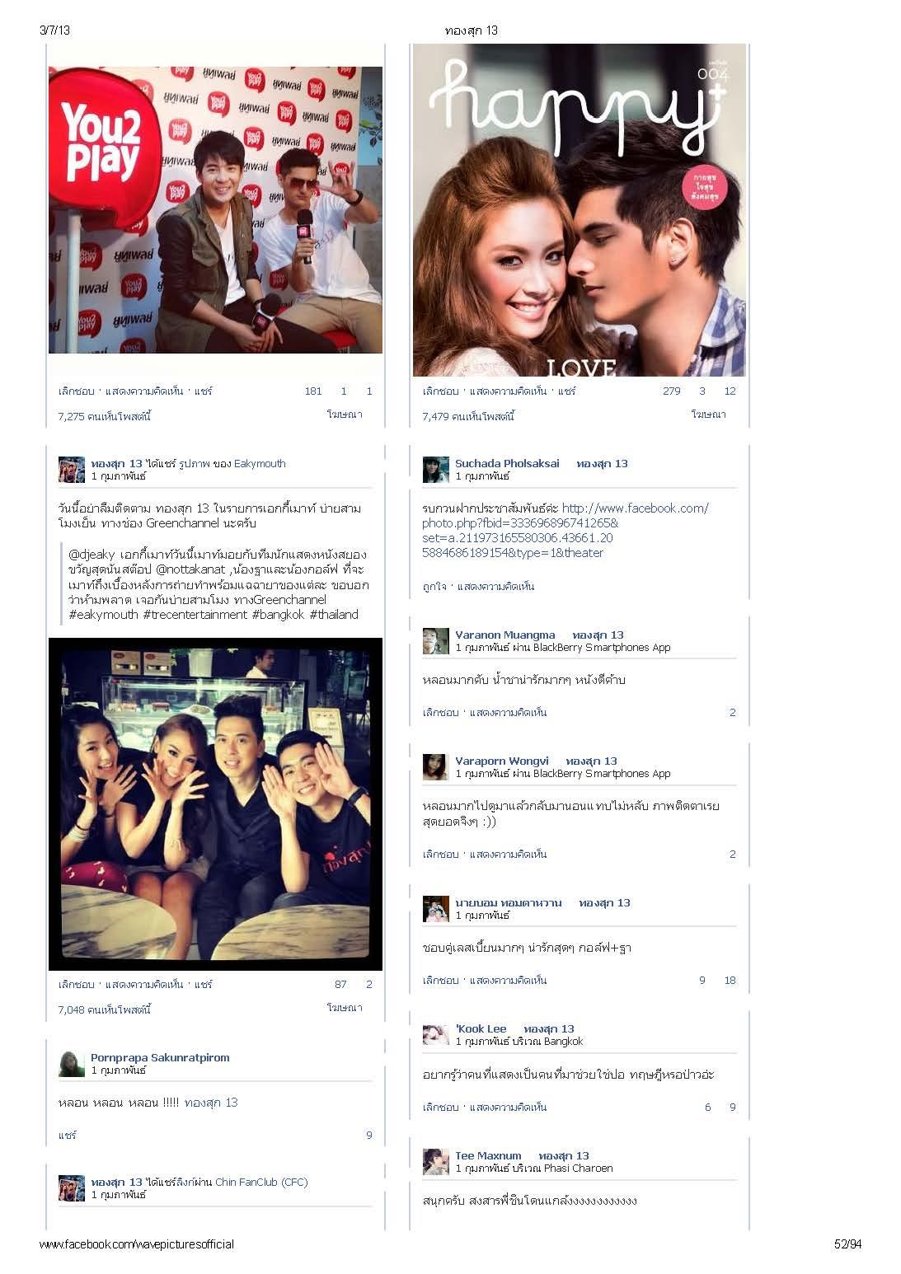Click 7,048 คนเห็นโพสต์นี้
The image size is (901, 1274).
(x=104, y=1010)
